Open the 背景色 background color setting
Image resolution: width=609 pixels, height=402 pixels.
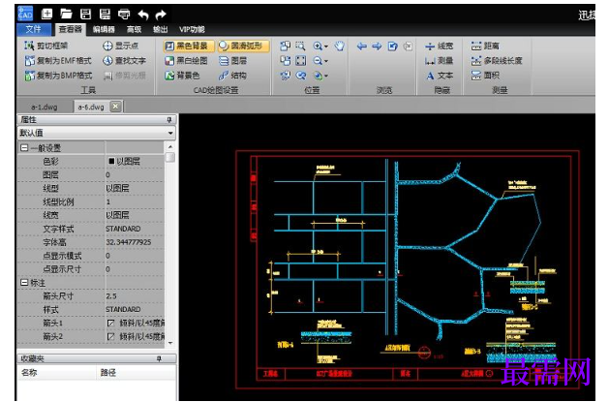point(183,76)
